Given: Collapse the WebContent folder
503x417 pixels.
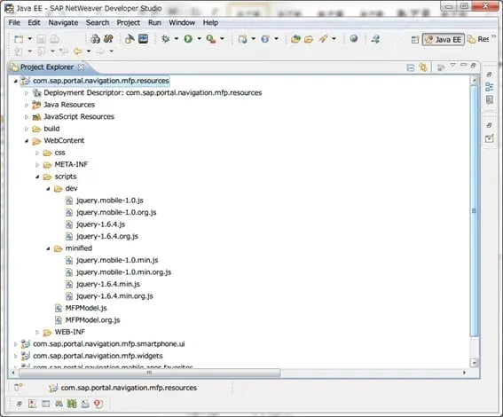Looking at the screenshot, I should 27,141.
